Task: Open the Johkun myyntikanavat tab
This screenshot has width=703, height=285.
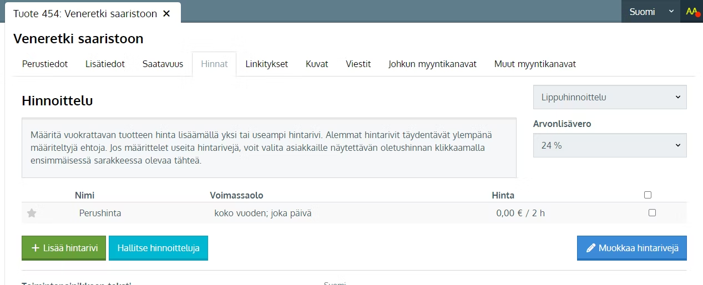Action: 432,64
